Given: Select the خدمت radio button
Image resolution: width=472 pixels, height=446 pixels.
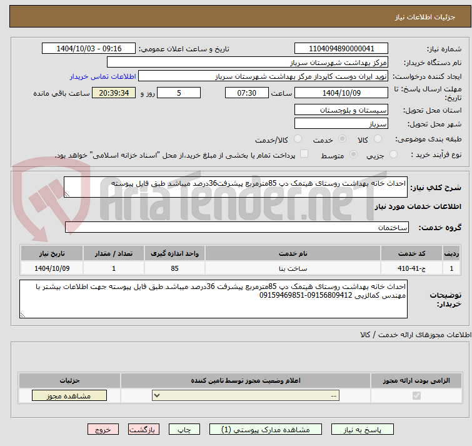Looking at the screenshot, I should click(342, 139).
